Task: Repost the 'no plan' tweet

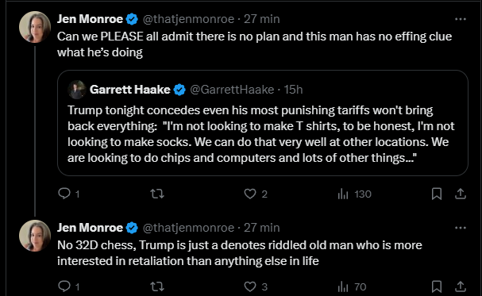Action: pyautogui.click(x=157, y=194)
